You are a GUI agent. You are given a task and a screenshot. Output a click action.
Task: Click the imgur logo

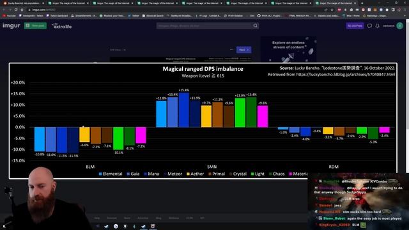(12, 26)
